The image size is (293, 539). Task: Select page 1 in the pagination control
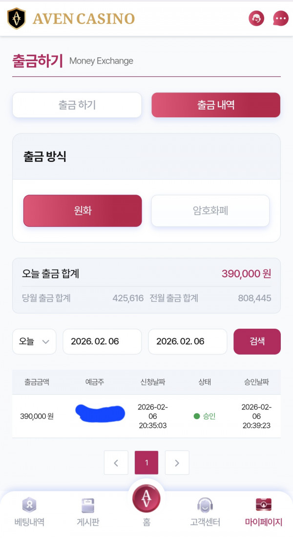[146, 462]
